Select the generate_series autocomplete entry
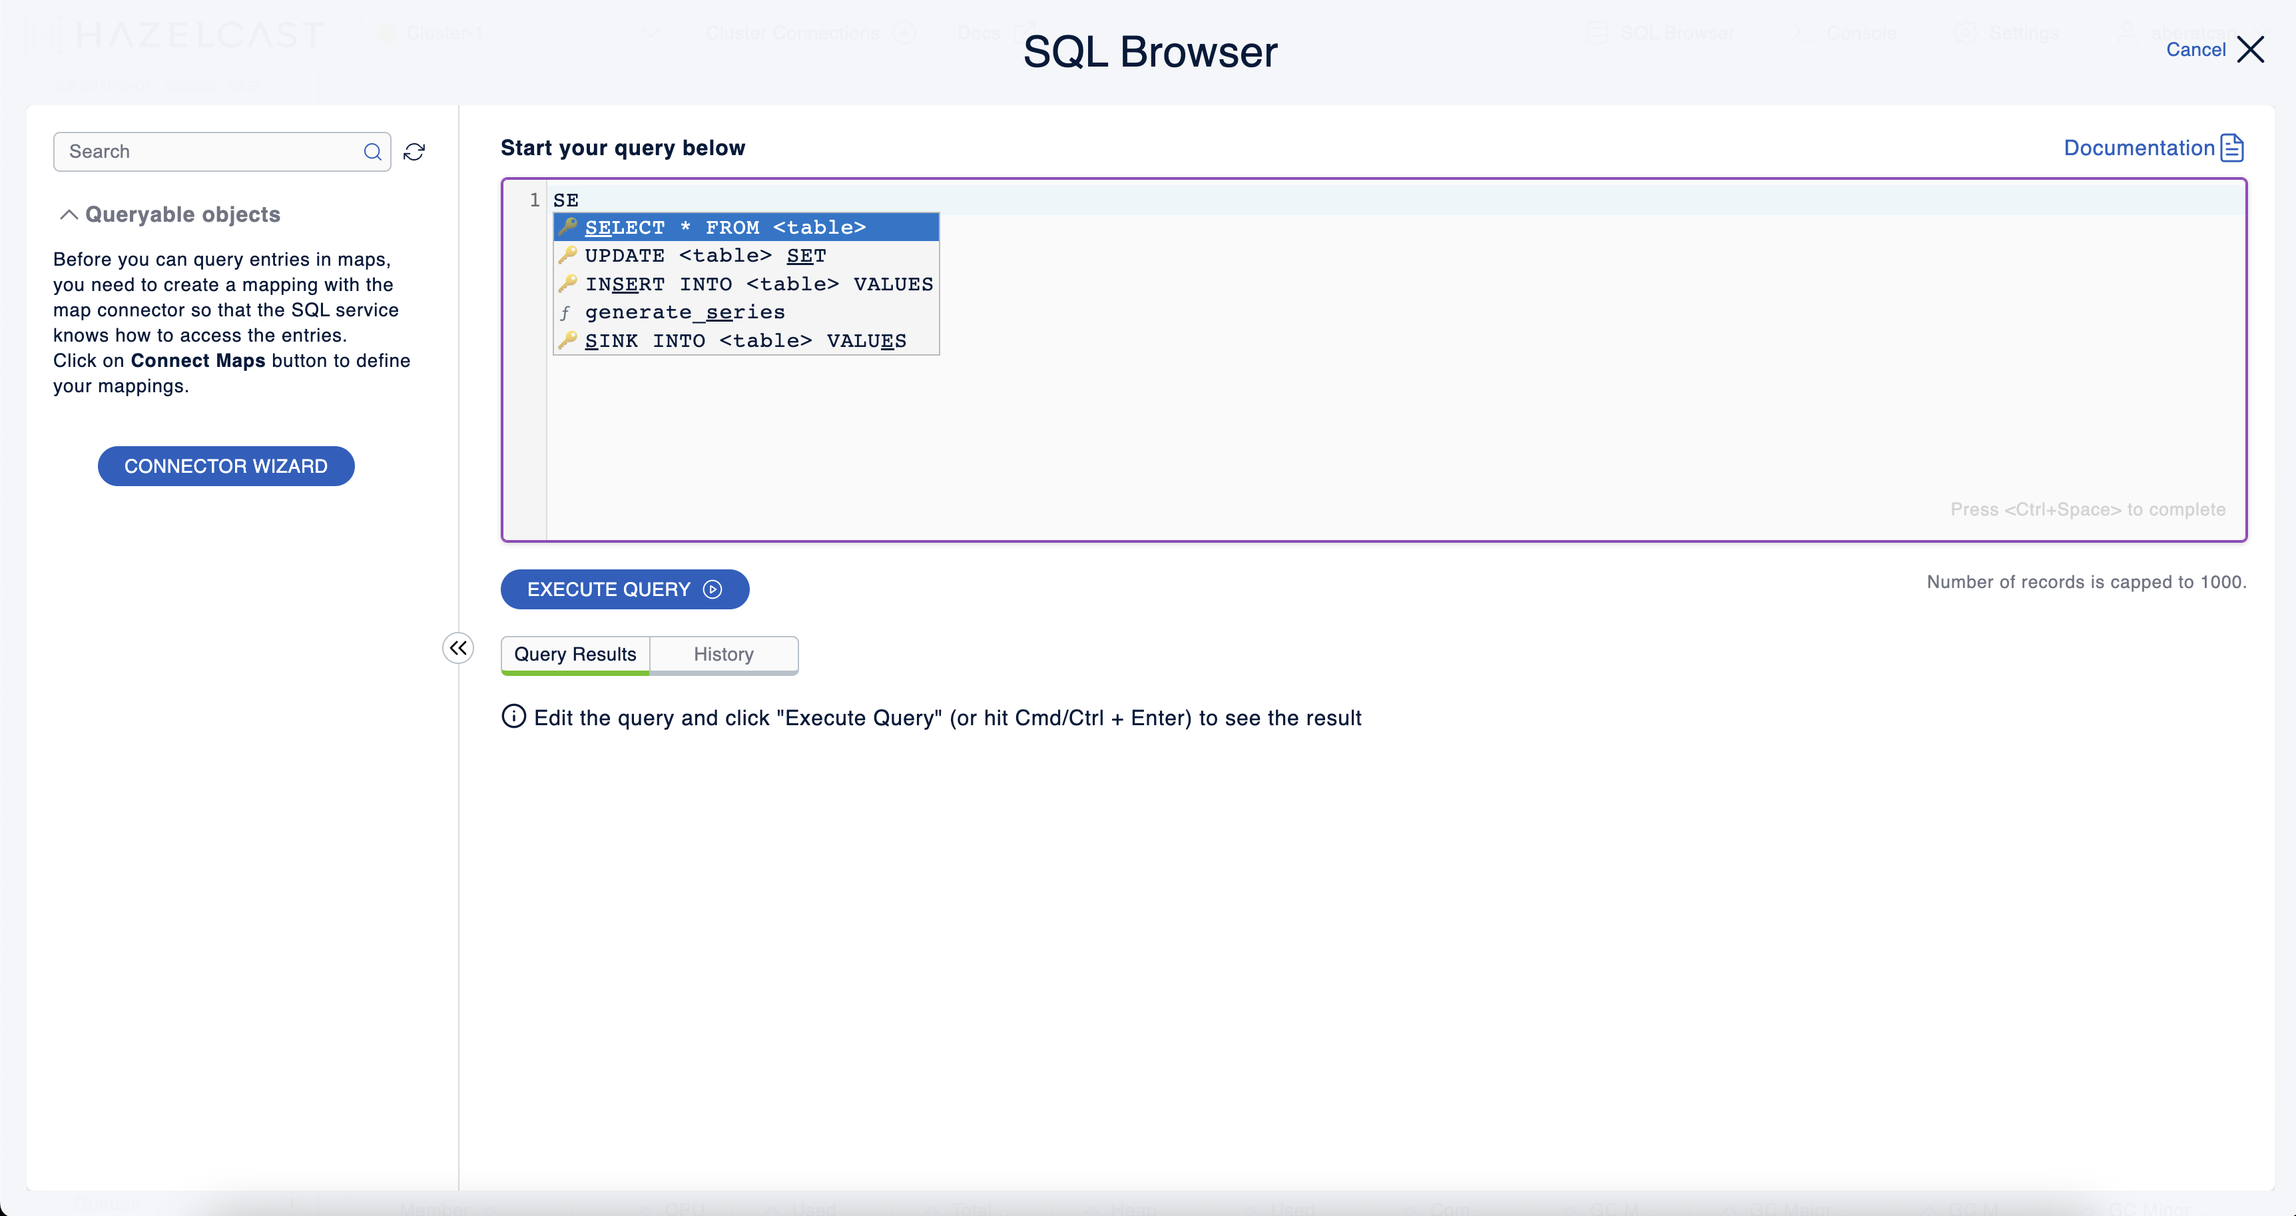The height and width of the screenshot is (1216, 2296). [x=685, y=312]
